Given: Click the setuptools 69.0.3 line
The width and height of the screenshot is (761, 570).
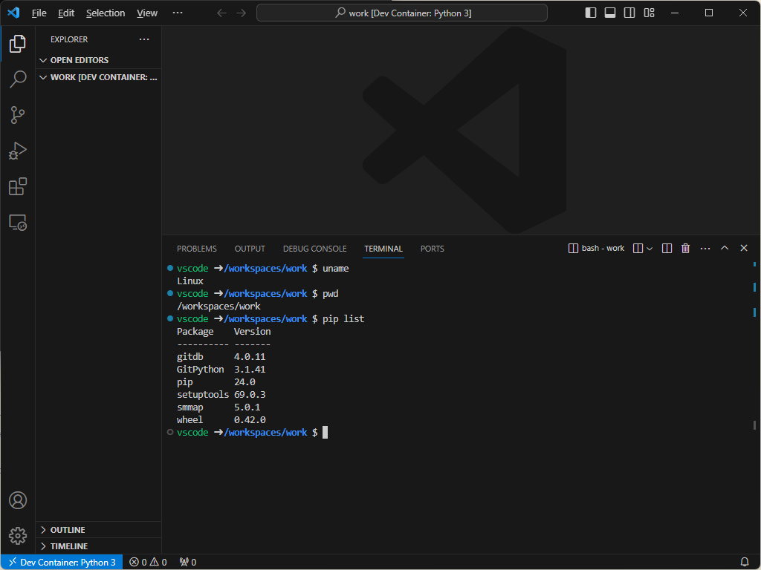Looking at the screenshot, I should pos(221,395).
